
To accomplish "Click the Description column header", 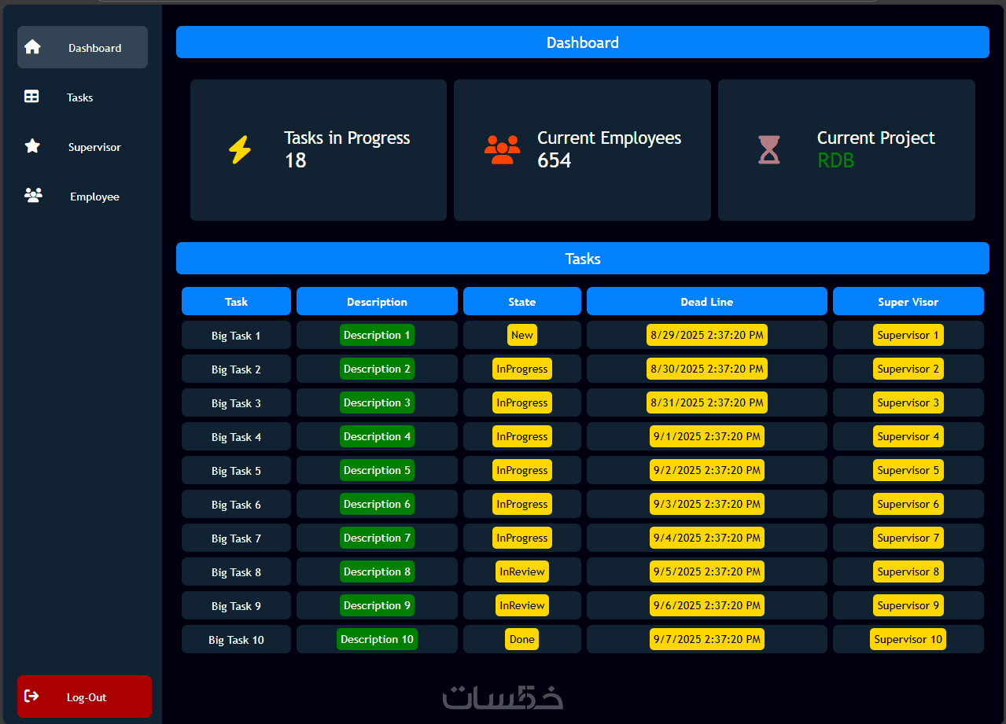I will 377,301.
